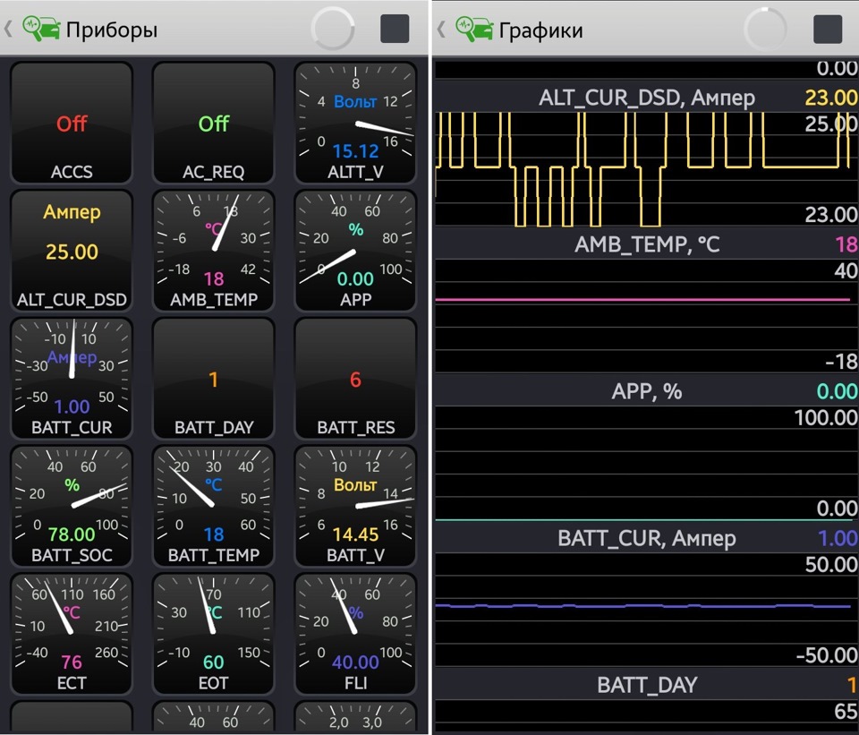Open the AMB_TEMP gauge tile
The width and height of the screenshot is (859, 735).
(214, 251)
